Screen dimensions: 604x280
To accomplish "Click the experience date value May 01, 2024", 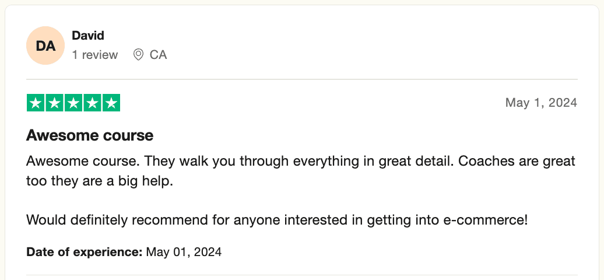I will [x=184, y=253].
